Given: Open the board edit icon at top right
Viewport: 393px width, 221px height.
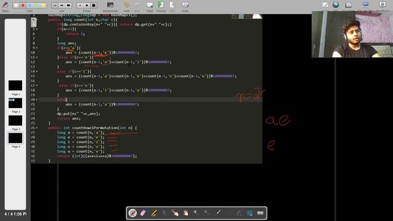Looking at the screenshot, I should 325,5.
